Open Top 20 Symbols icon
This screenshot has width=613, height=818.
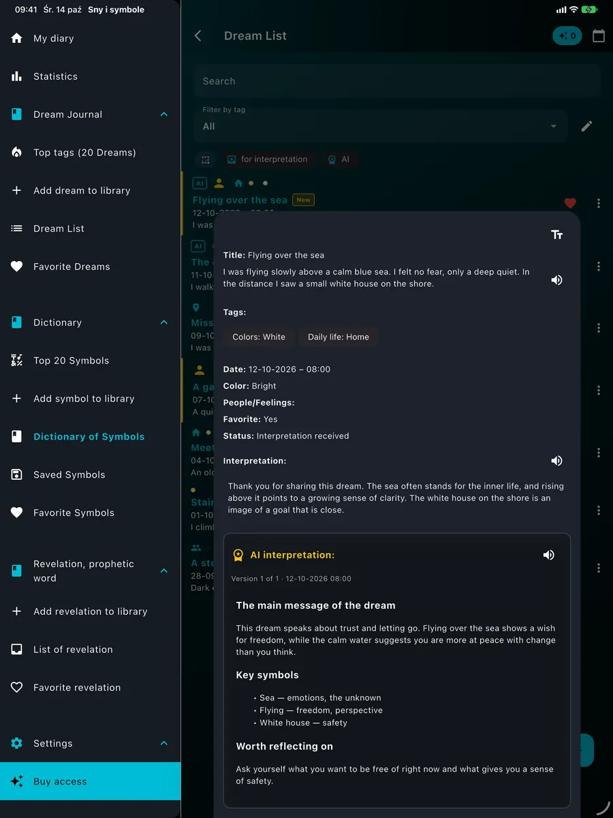[17, 361]
